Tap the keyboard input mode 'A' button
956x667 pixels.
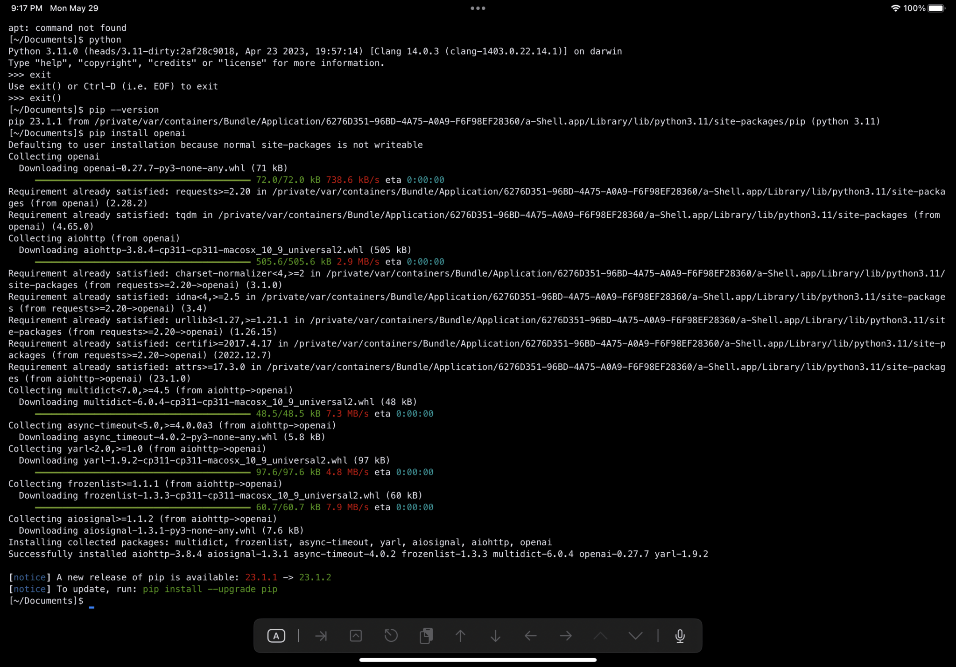(x=276, y=636)
